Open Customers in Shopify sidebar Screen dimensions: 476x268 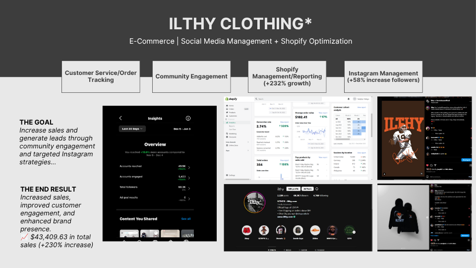pos(233,116)
